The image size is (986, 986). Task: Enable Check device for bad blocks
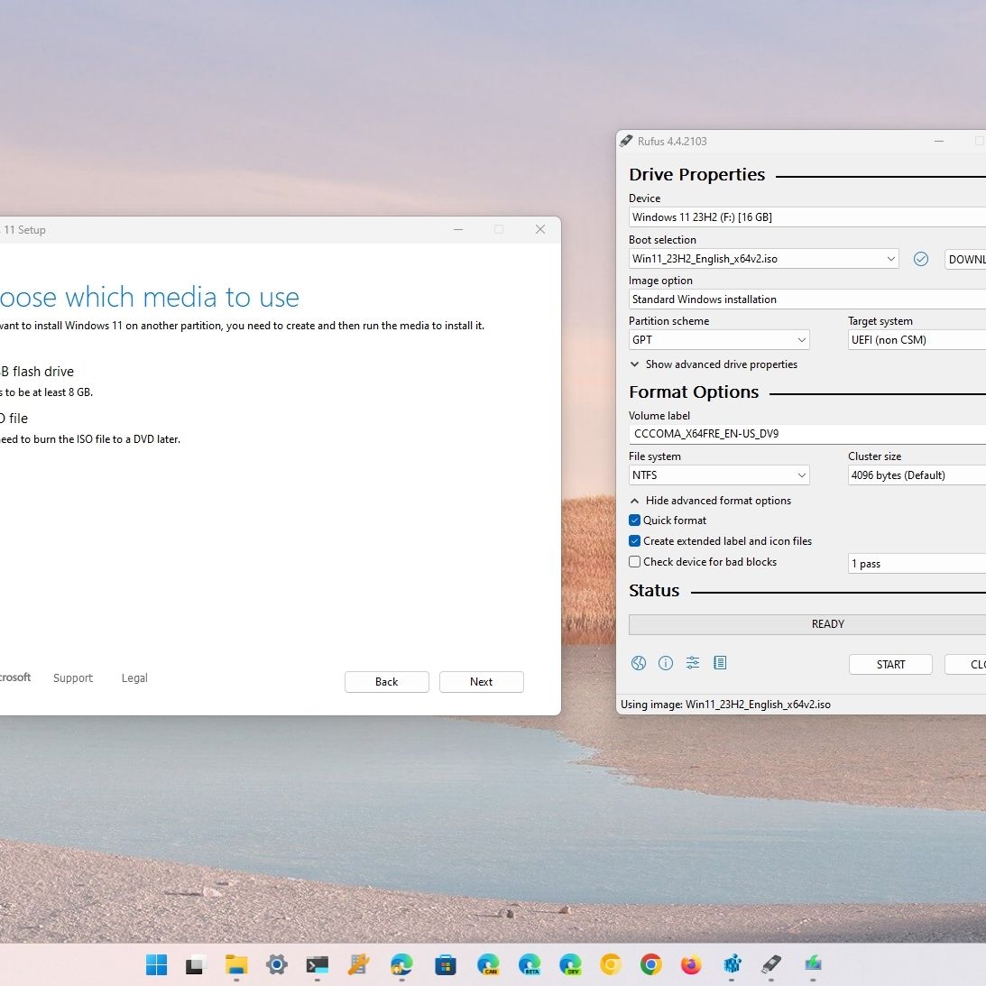coord(634,561)
